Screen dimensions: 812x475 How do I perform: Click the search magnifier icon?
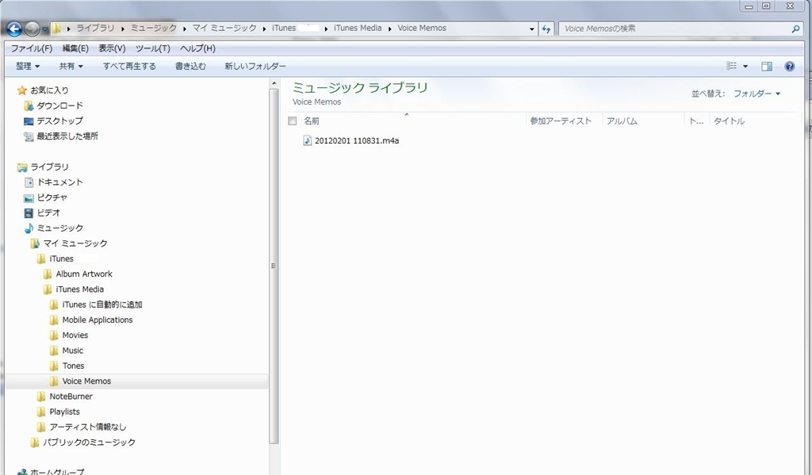pos(795,29)
